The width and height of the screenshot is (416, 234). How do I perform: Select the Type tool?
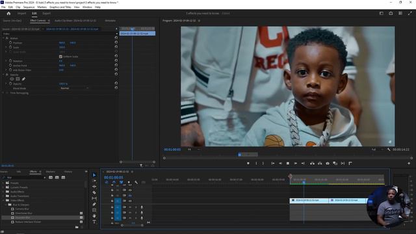coord(94,222)
